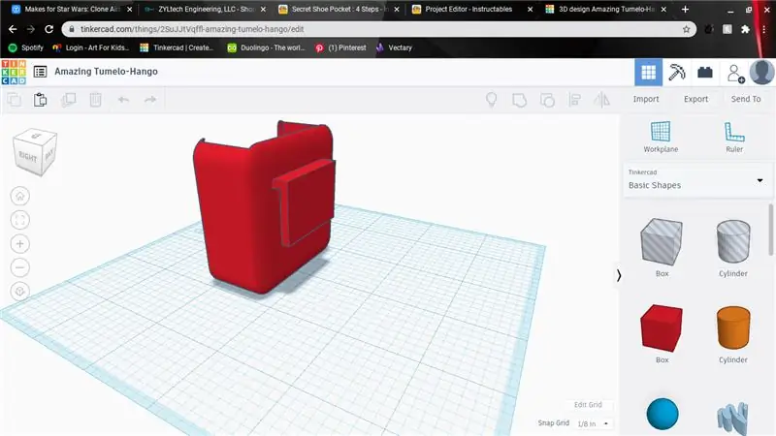
Task: Click the Redo arrow
Action: pos(150,100)
